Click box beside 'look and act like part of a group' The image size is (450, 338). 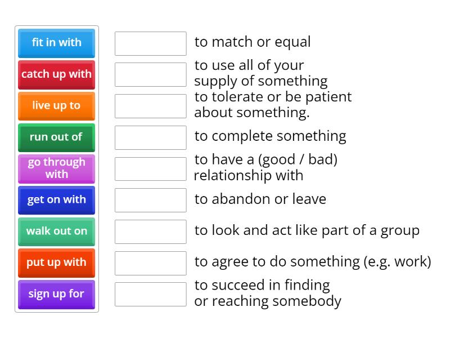tap(150, 232)
